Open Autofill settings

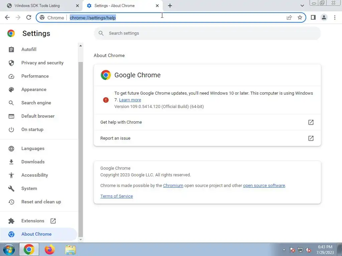[29, 49]
